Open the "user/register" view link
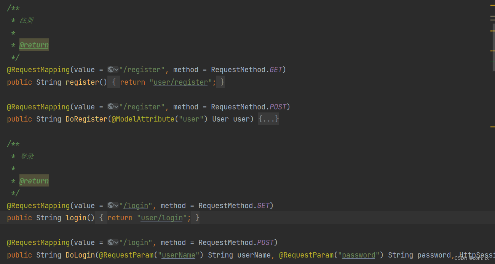The height and width of the screenshot is (264, 495). pos(180,82)
